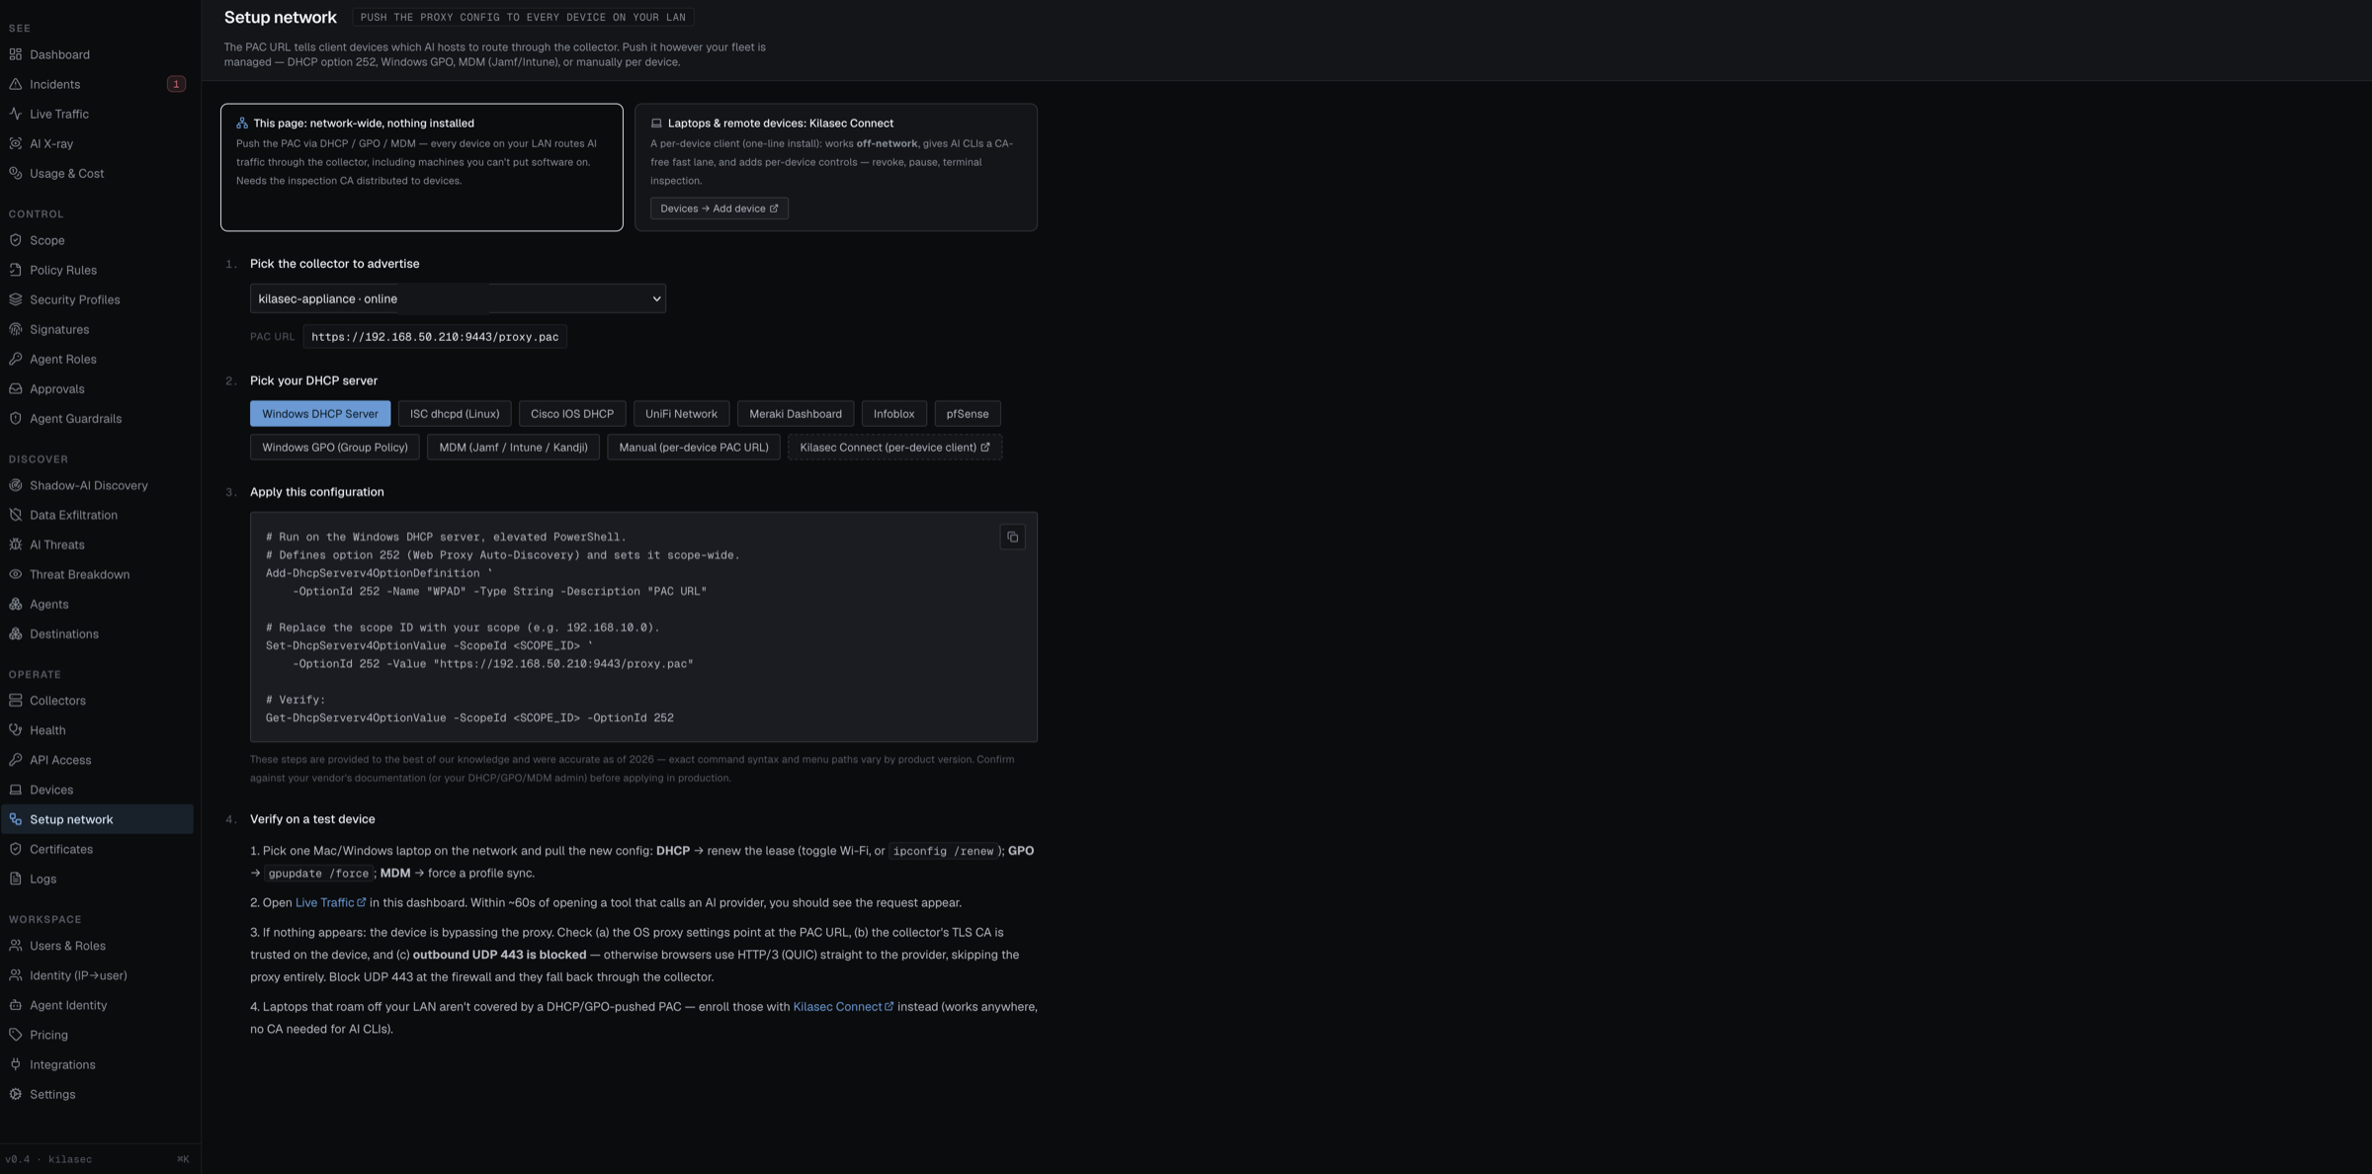The height and width of the screenshot is (1174, 2372).
Task: Choose Manual (per-device PAC URL)
Action: [x=694, y=448]
